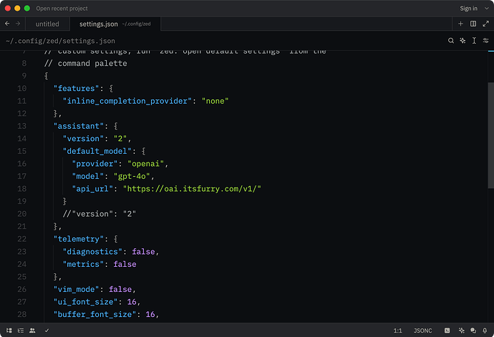Click the "assistant" key
The image size is (494, 337).
pos(79,126)
